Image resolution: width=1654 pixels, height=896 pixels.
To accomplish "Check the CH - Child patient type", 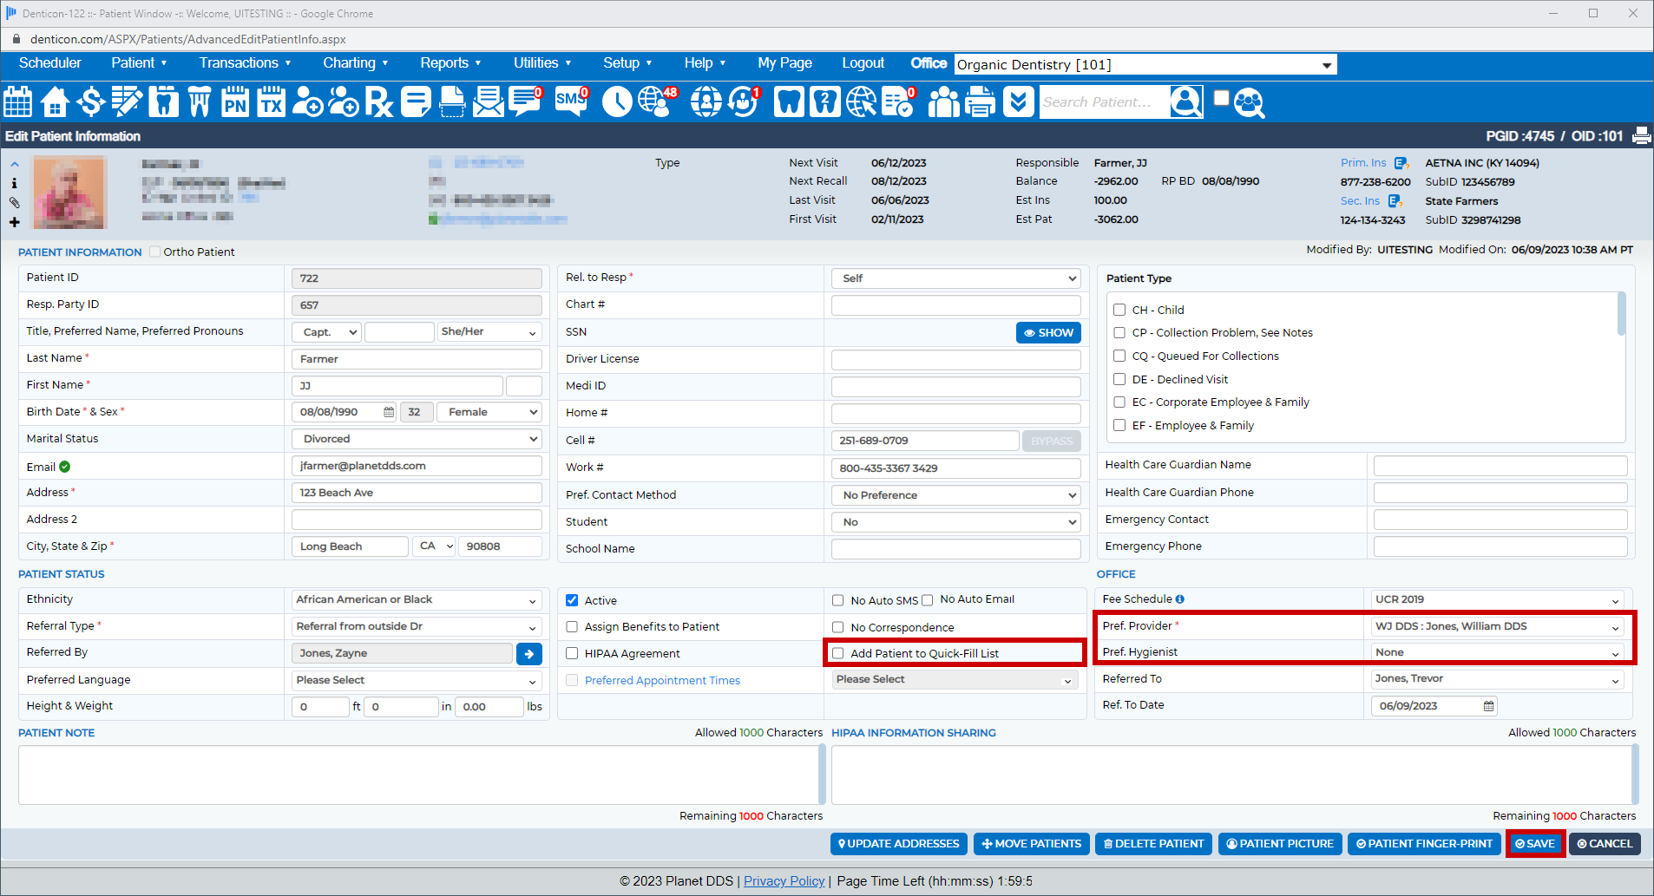I will tap(1119, 310).
